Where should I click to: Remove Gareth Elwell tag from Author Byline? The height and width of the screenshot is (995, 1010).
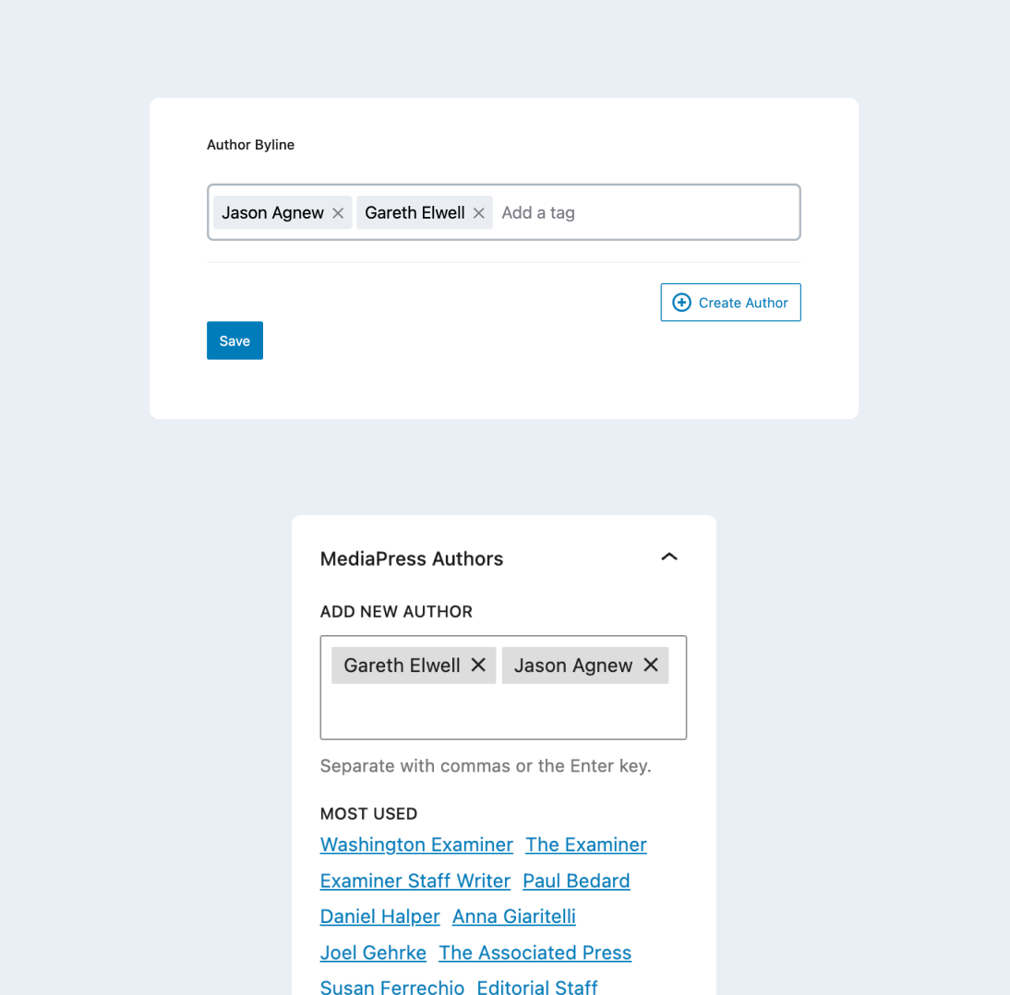click(478, 213)
